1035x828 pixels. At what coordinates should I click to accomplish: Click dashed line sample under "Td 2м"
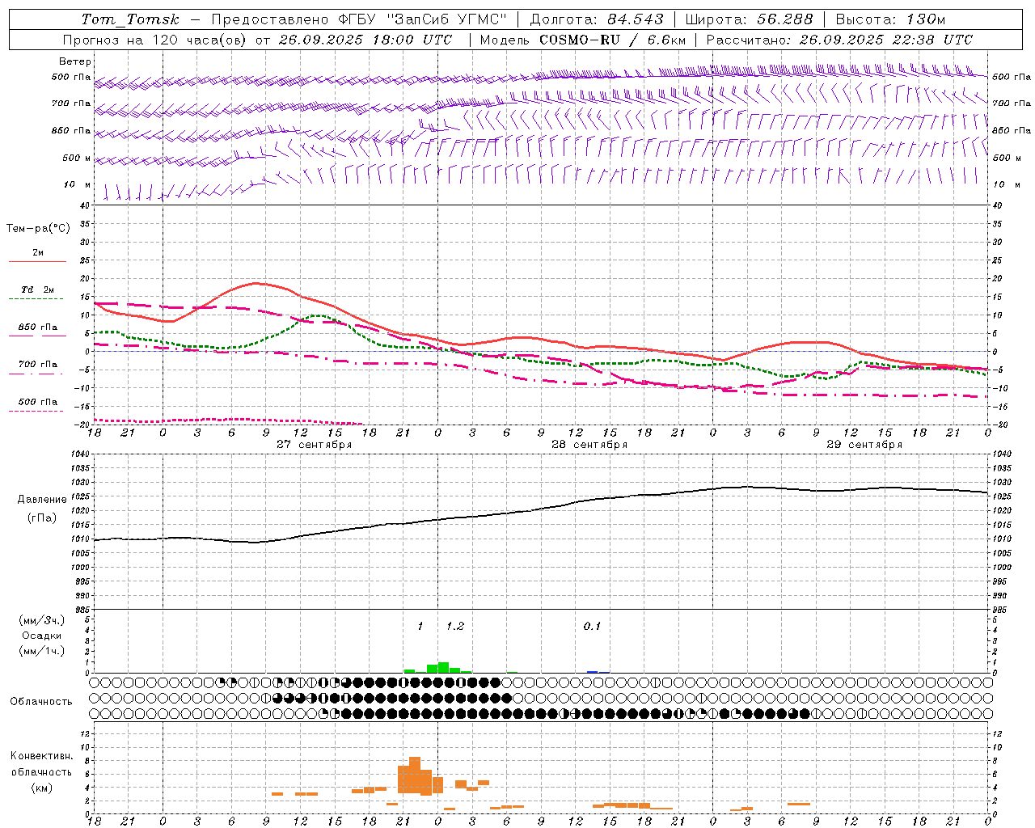[x=36, y=298]
